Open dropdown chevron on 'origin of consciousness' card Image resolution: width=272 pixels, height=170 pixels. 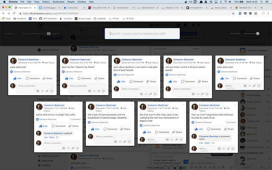(131, 105)
